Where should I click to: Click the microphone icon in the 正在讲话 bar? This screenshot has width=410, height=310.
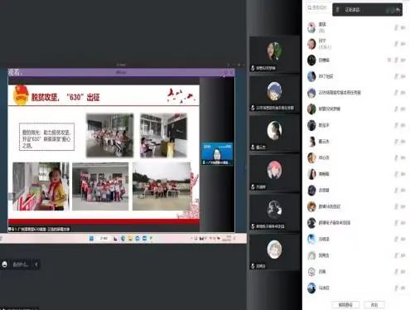click(x=337, y=10)
